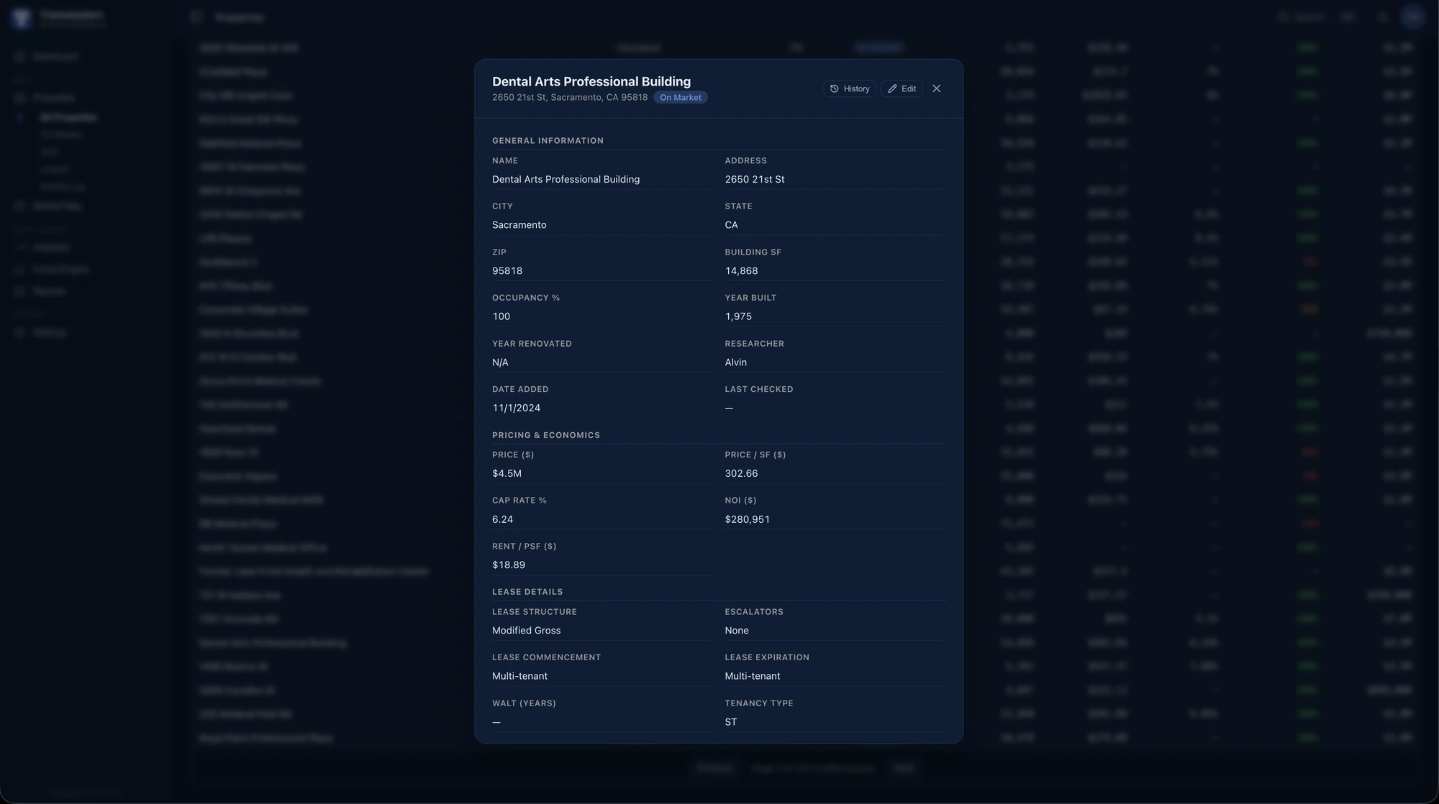Select the Tenancy Type value ST
Screen dimensions: 1439x804
coord(730,722)
